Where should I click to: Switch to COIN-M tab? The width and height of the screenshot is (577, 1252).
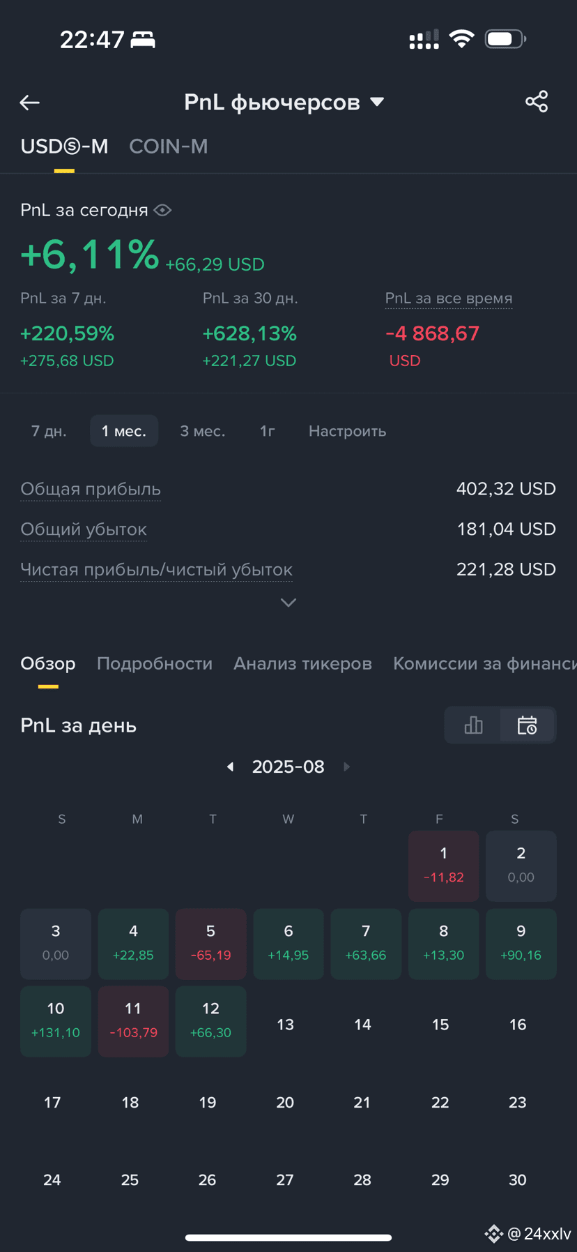coord(169,146)
